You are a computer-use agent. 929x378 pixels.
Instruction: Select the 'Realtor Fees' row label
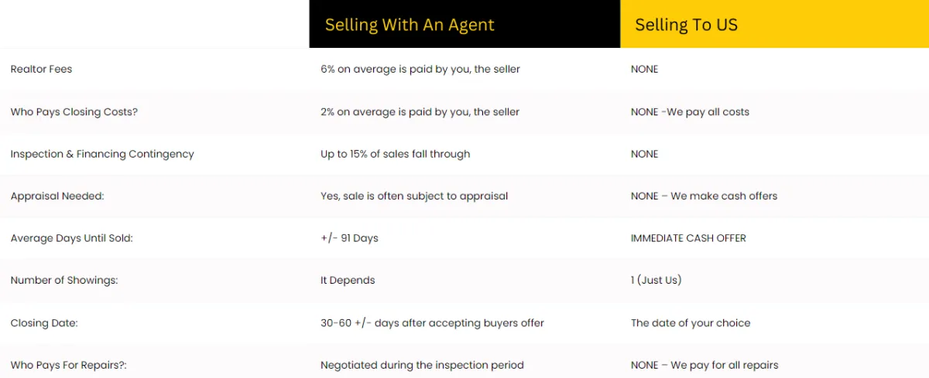[x=41, y=70]
